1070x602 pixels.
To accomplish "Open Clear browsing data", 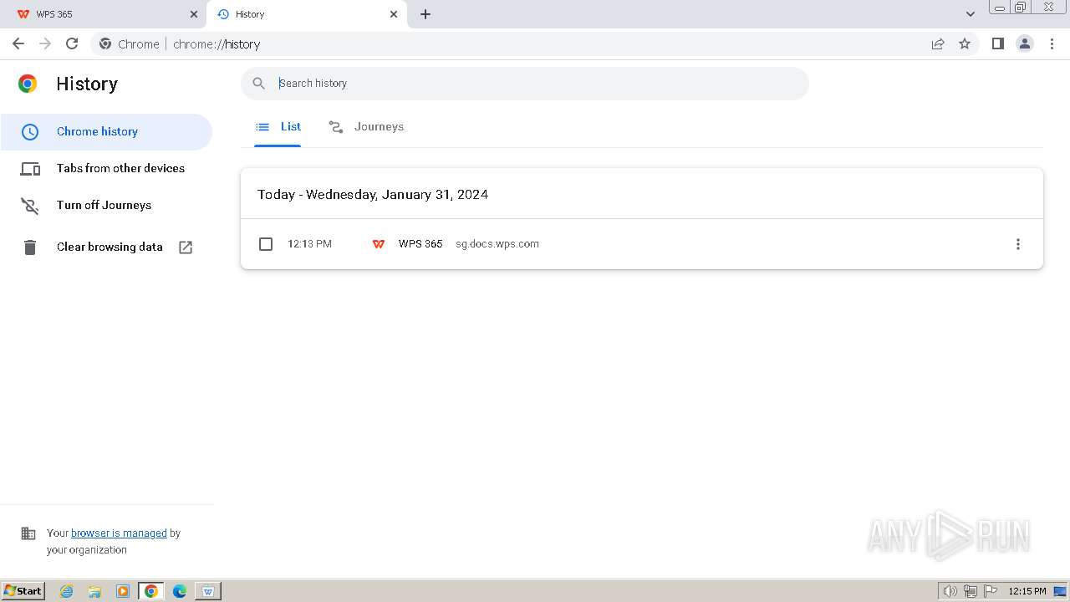I will [x=106, y=247].
